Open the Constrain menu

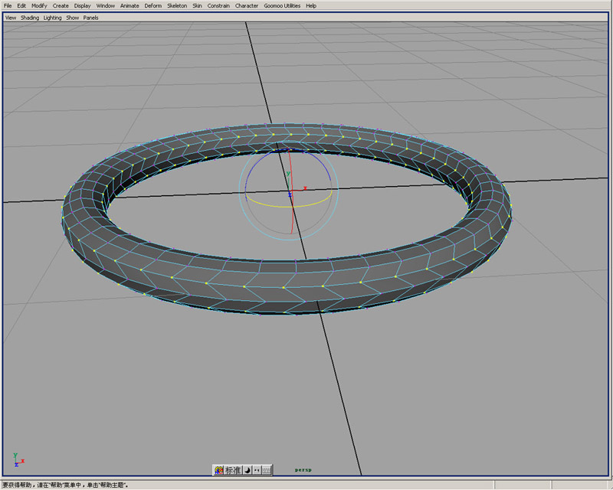click(x=218, y=6)
